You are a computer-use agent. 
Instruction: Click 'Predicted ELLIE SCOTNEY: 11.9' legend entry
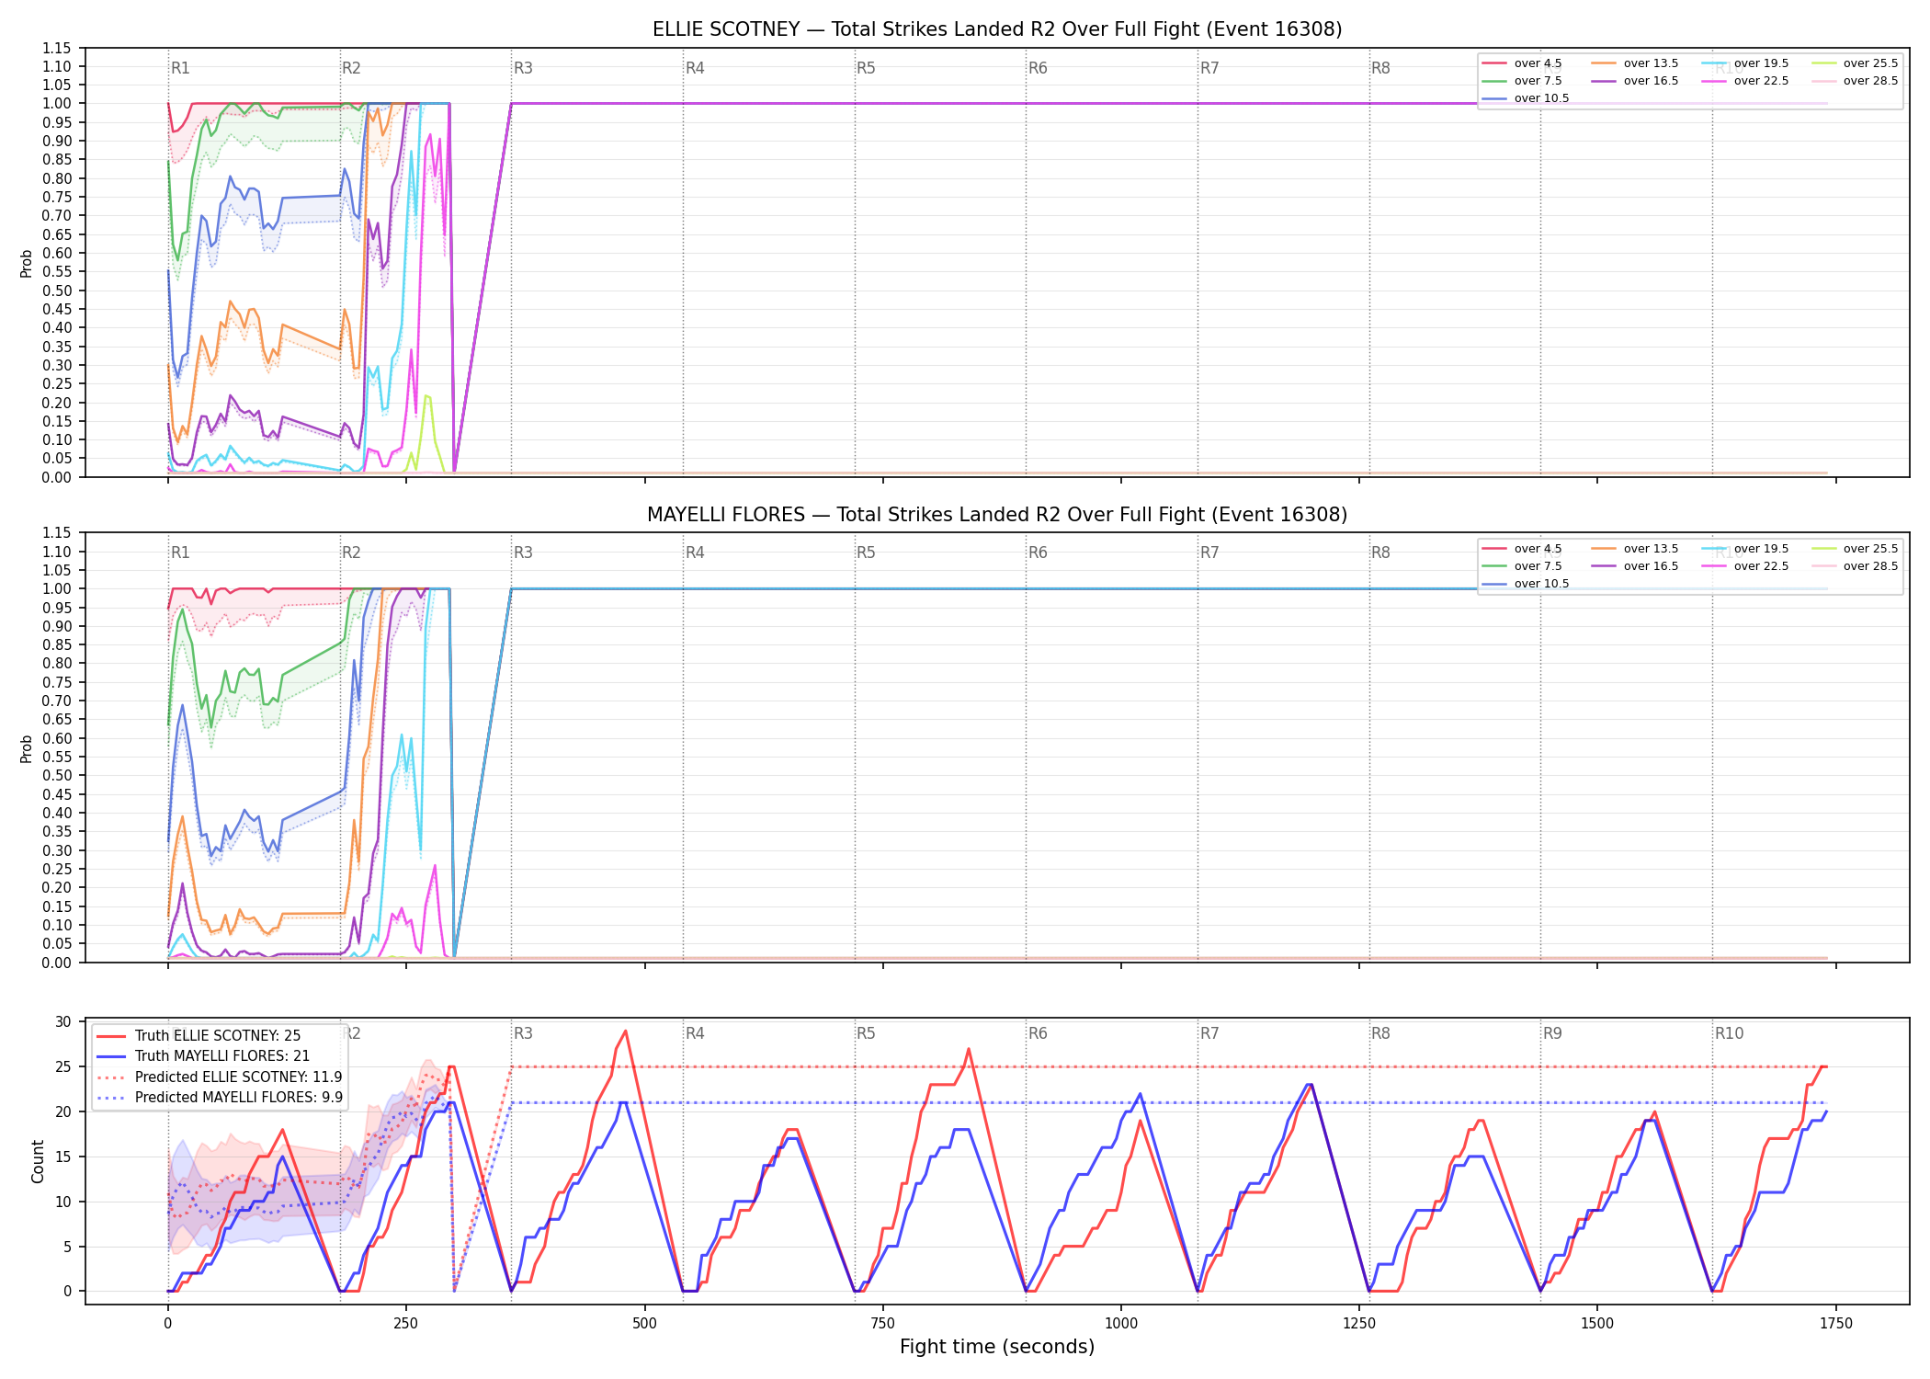220,1077
